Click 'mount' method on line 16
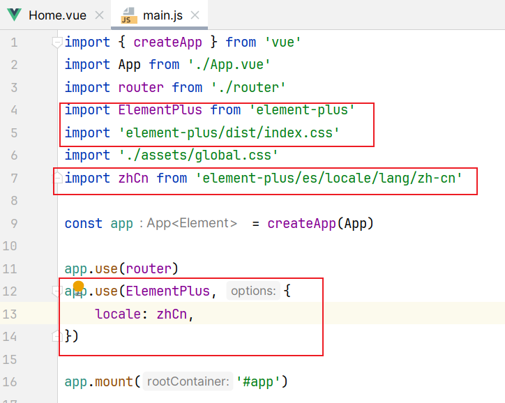The image size is (505, 403). pos(114,382)
